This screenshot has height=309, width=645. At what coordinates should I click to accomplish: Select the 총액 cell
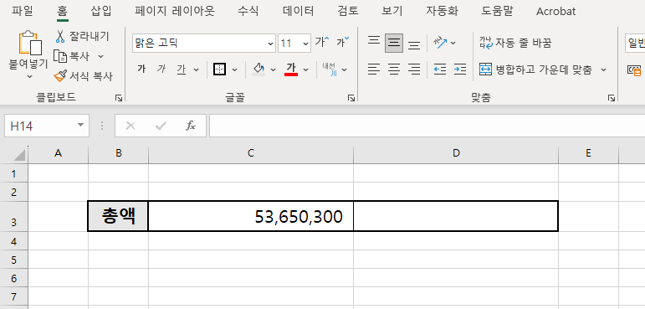[x=119, y=216]
